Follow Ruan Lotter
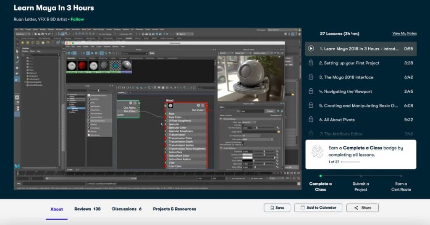430x225 pixels. (x=77, y=19)
